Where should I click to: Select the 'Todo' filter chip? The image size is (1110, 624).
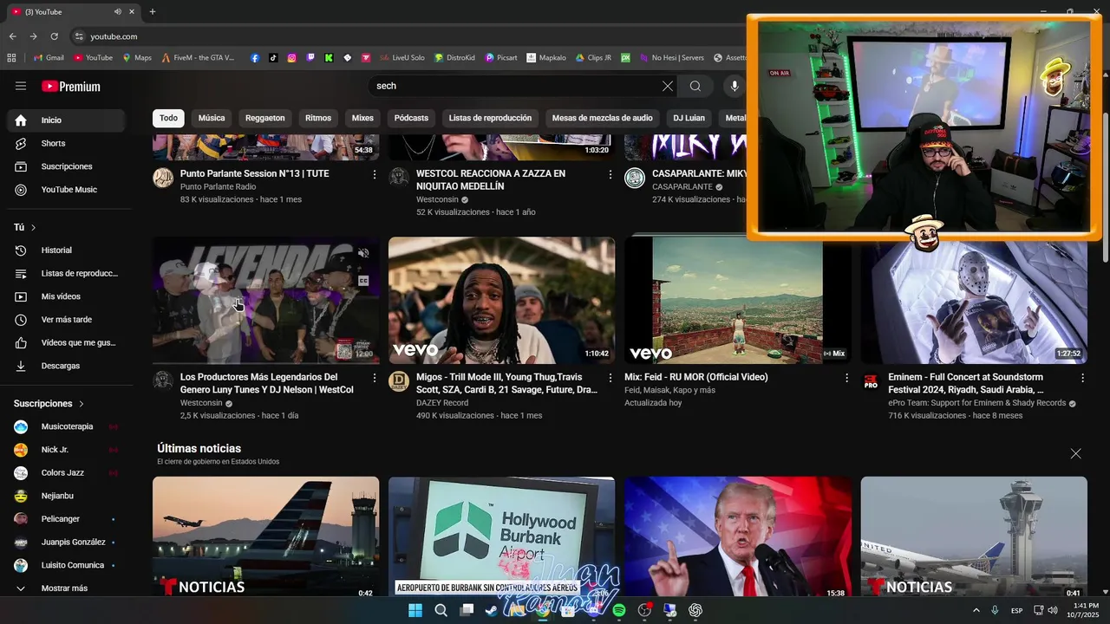tap(168, 118)
